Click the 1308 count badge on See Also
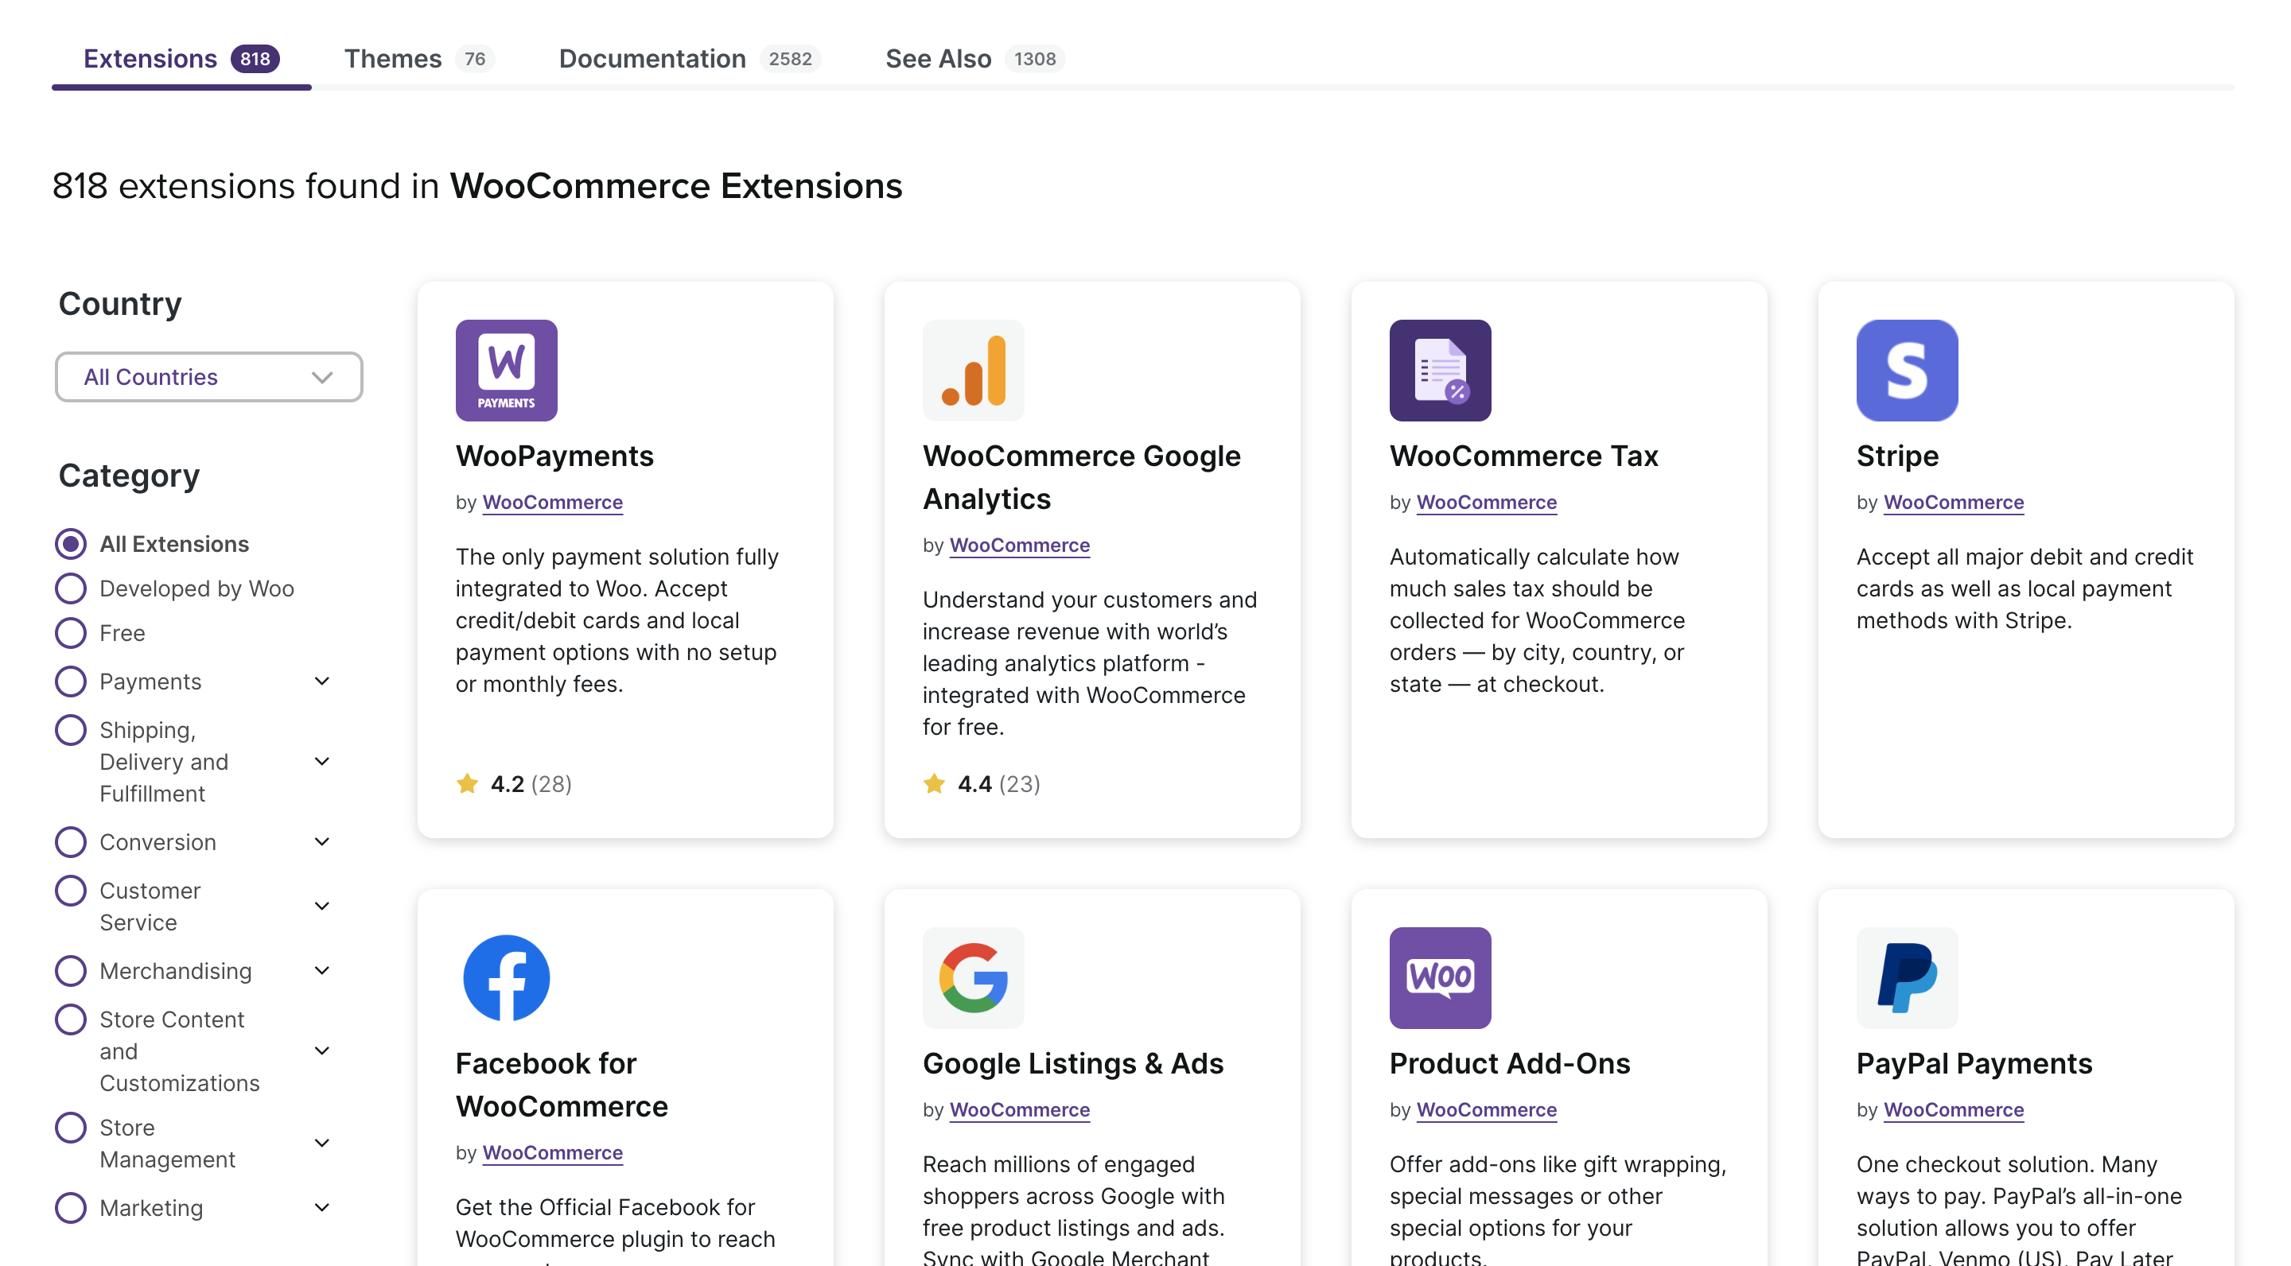The image size is (2291, 1266). (1035, 59)
